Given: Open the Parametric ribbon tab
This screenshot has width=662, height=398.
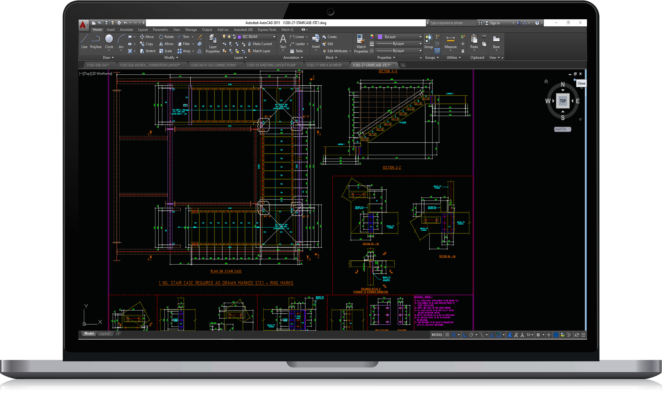Looking at the screenshot, I should (160, 30).
